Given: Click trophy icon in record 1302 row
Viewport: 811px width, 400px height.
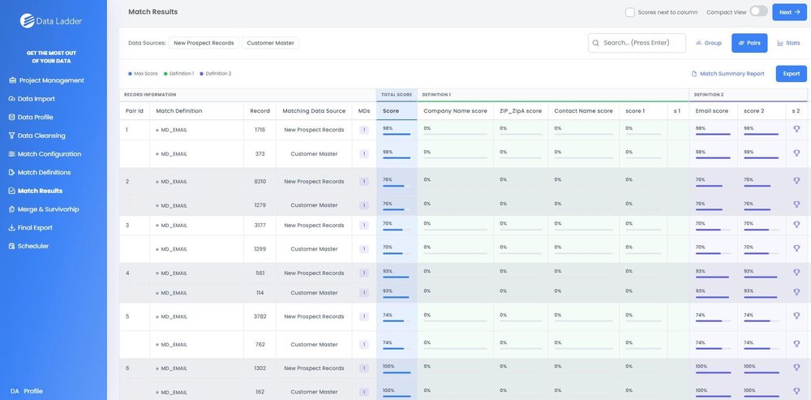Looking at the screenshot, I should (796, 368).
